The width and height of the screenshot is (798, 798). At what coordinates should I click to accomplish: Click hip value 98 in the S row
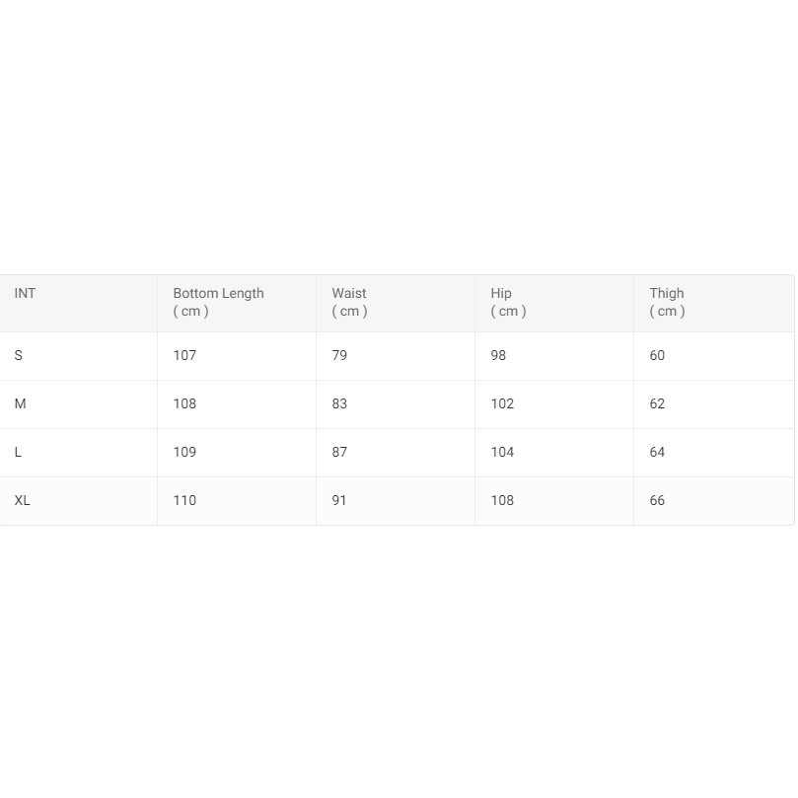click(498, 355)
